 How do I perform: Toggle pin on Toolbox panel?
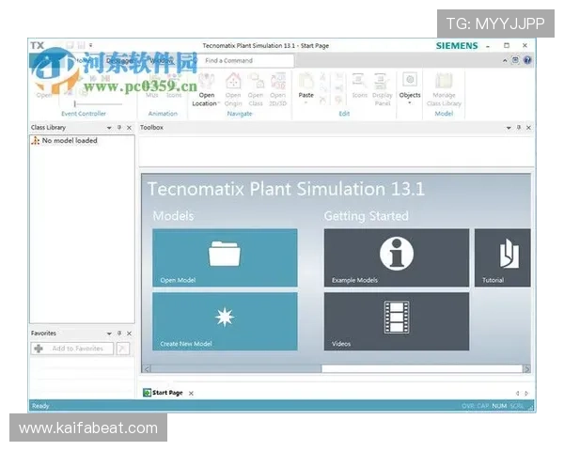point(518,127)
